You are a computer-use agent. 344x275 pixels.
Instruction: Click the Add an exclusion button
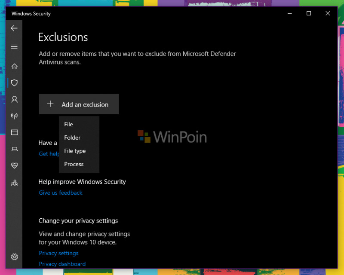point(79,104)
